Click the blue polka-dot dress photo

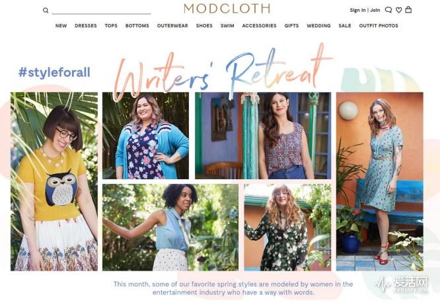click(380, 181)
